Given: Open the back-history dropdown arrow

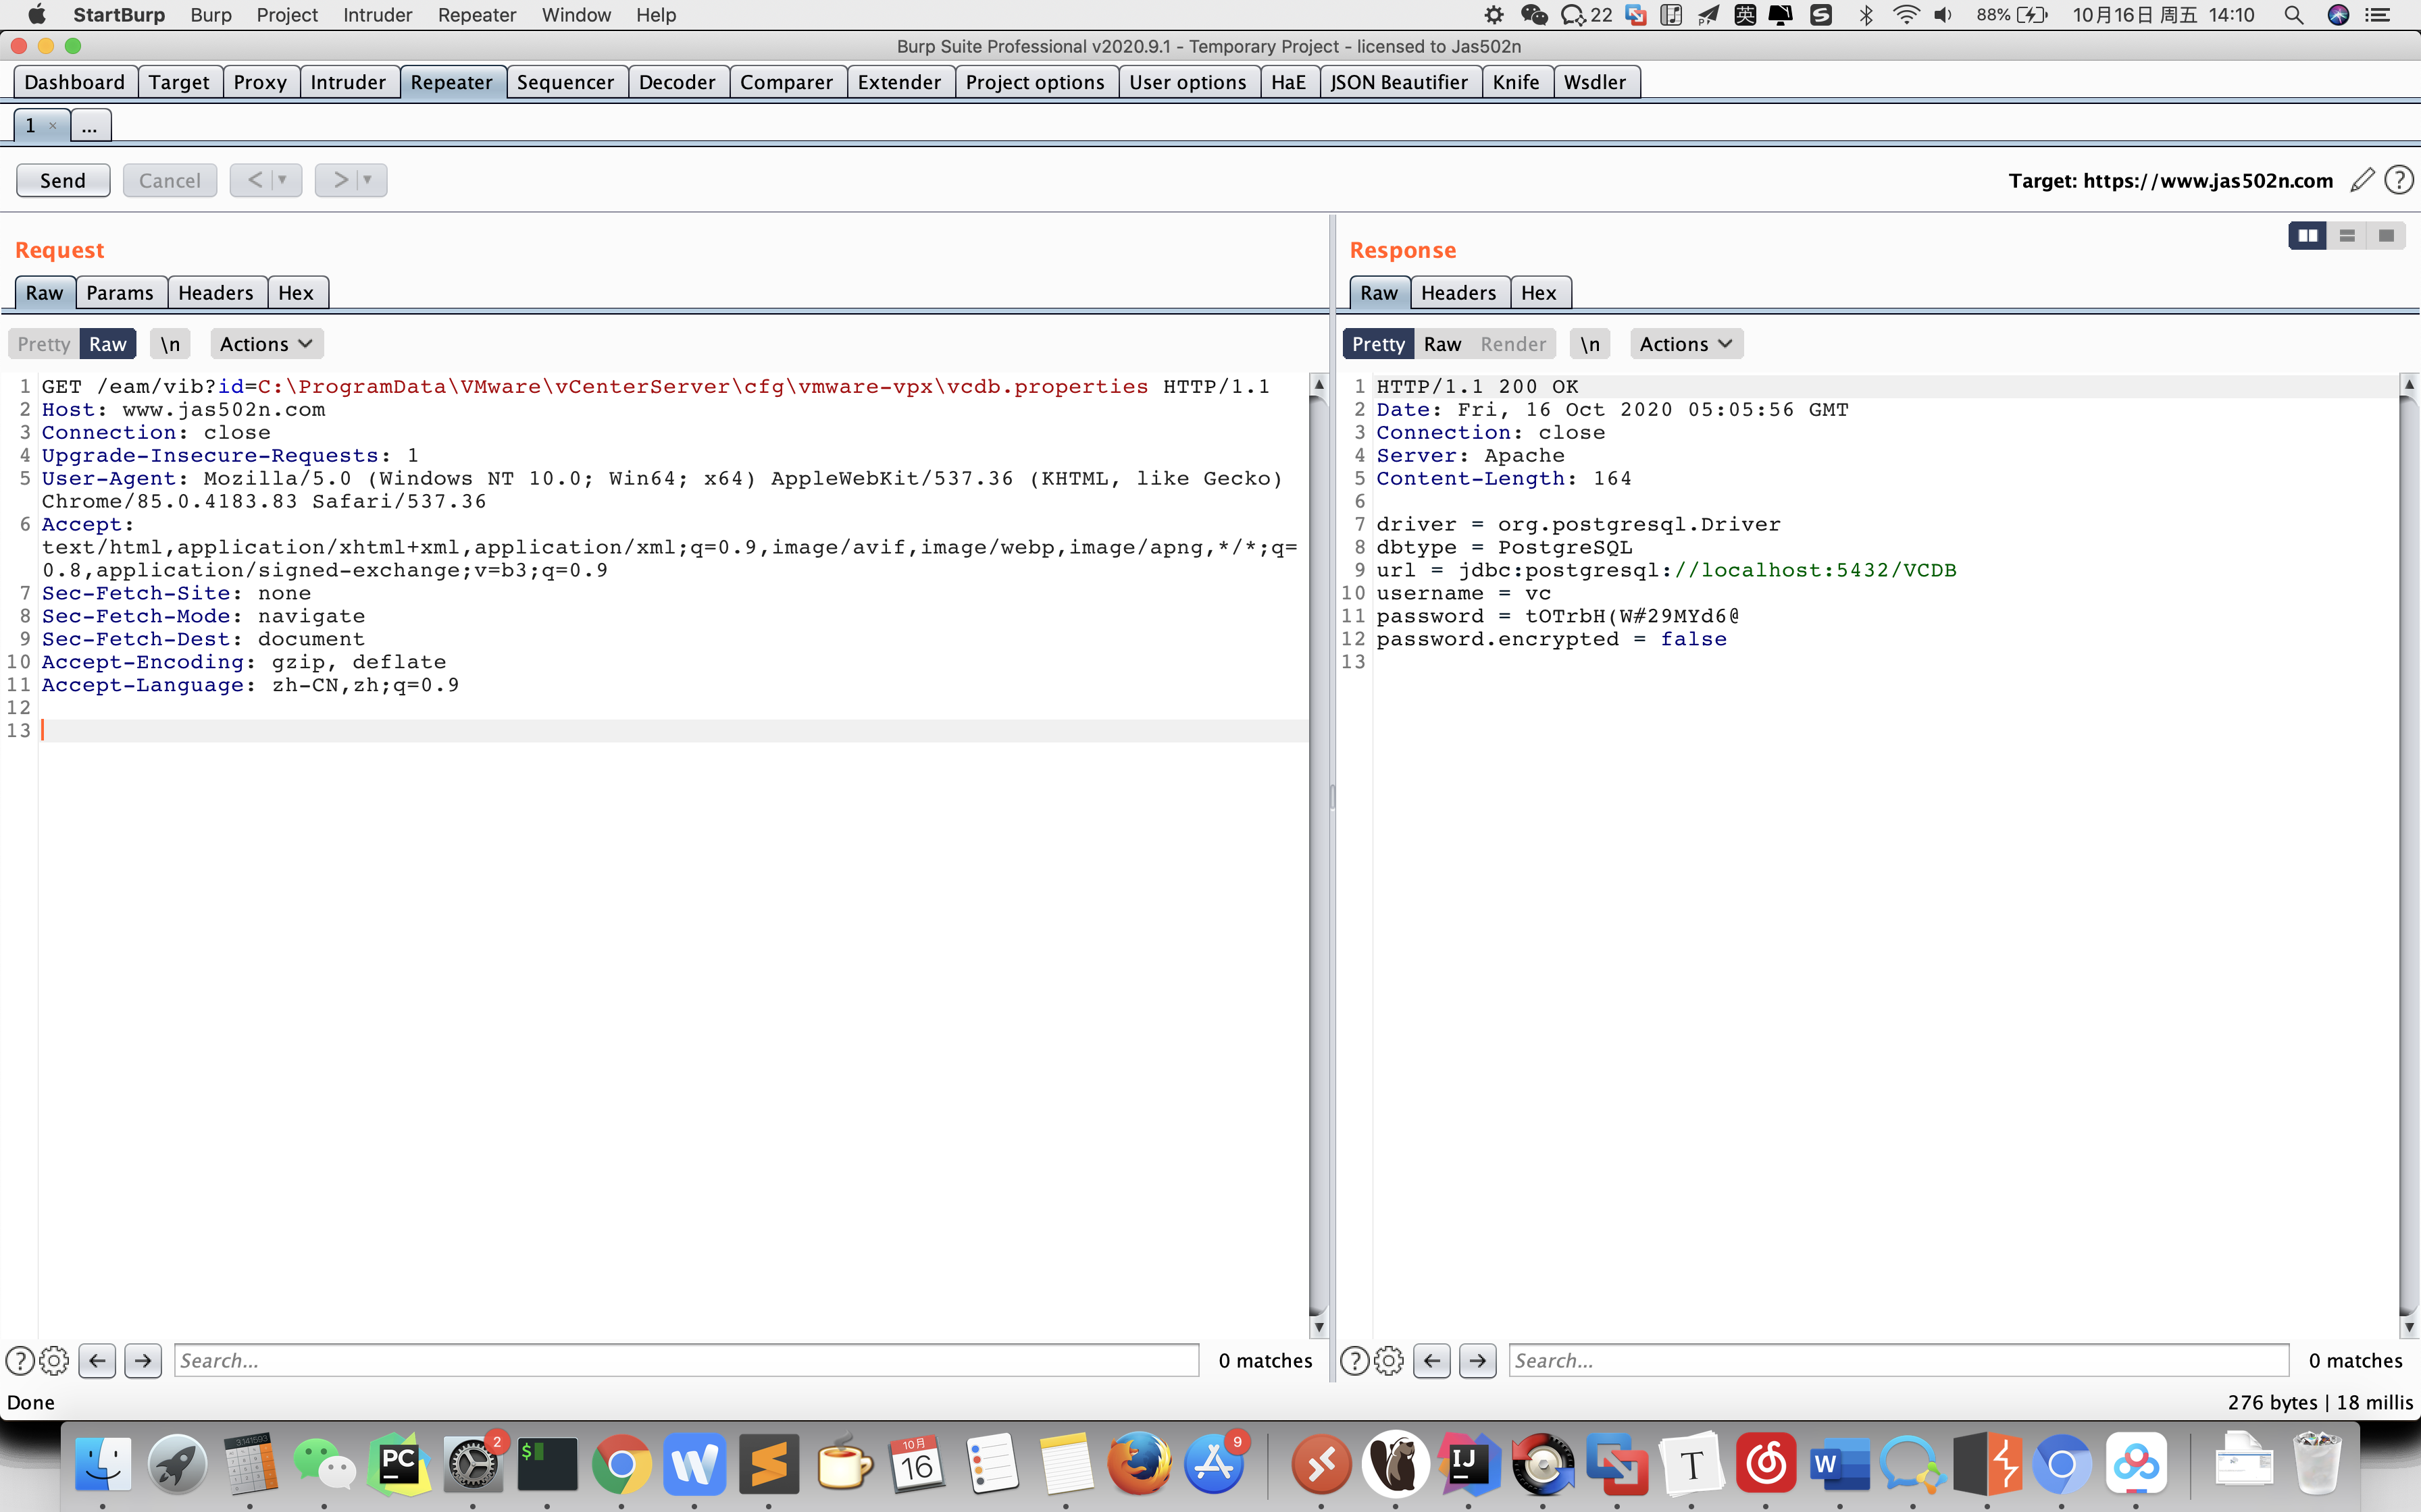Looking at the screenshot, I should [x=283, y=180].
